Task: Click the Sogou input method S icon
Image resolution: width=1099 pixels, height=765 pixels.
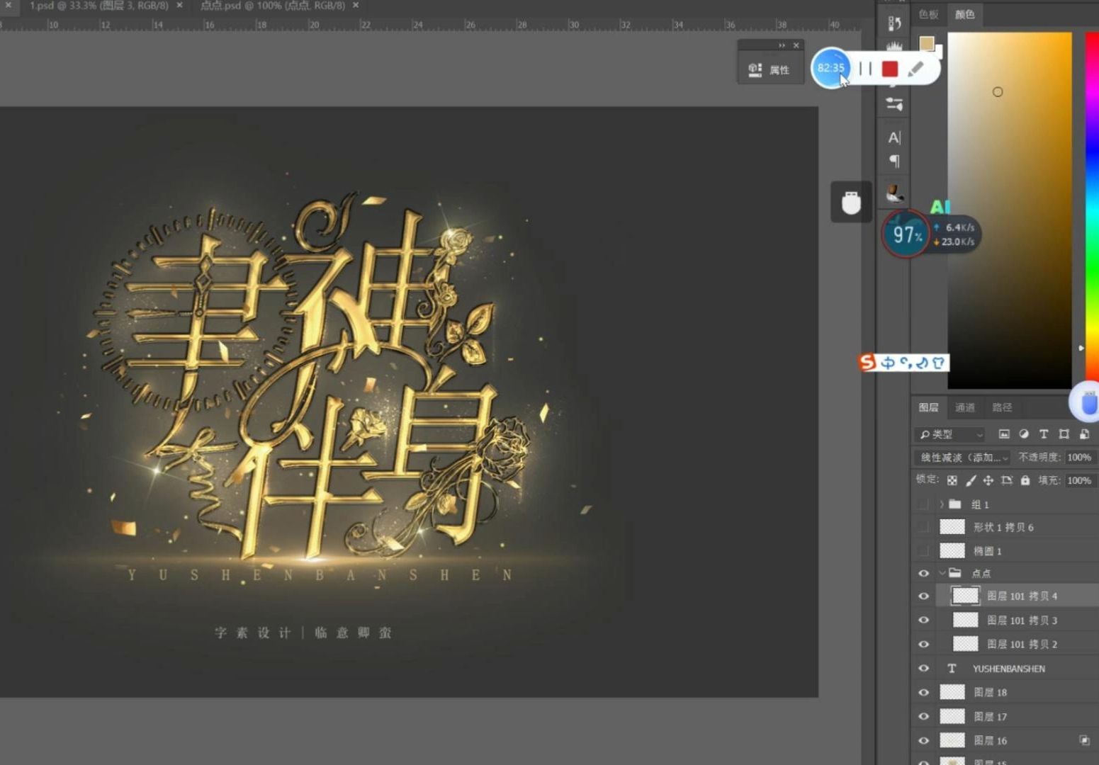Action: tap(867, 363)
